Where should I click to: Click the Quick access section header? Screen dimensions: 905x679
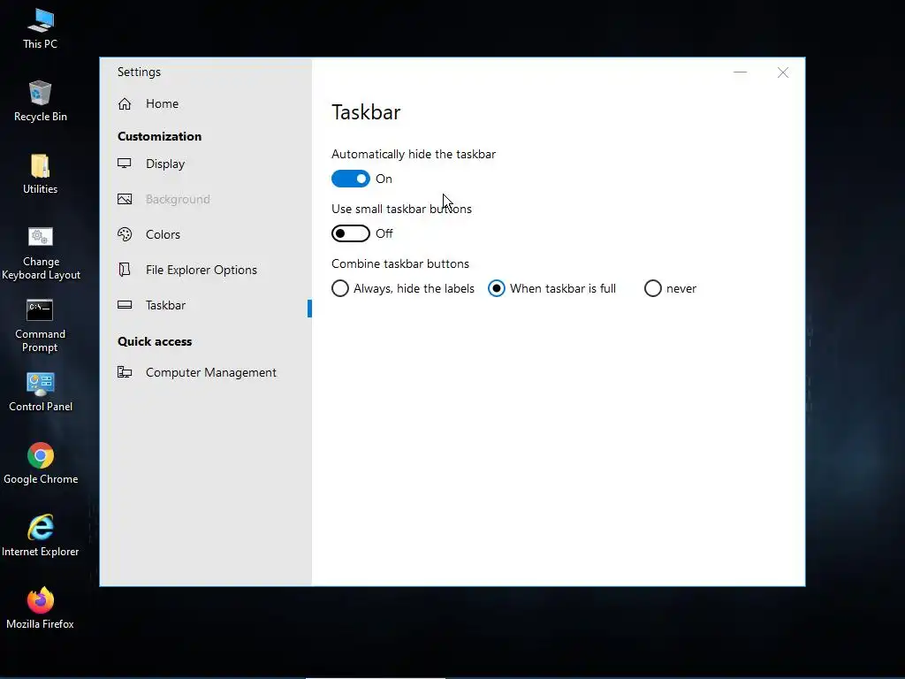pos(155,341)
